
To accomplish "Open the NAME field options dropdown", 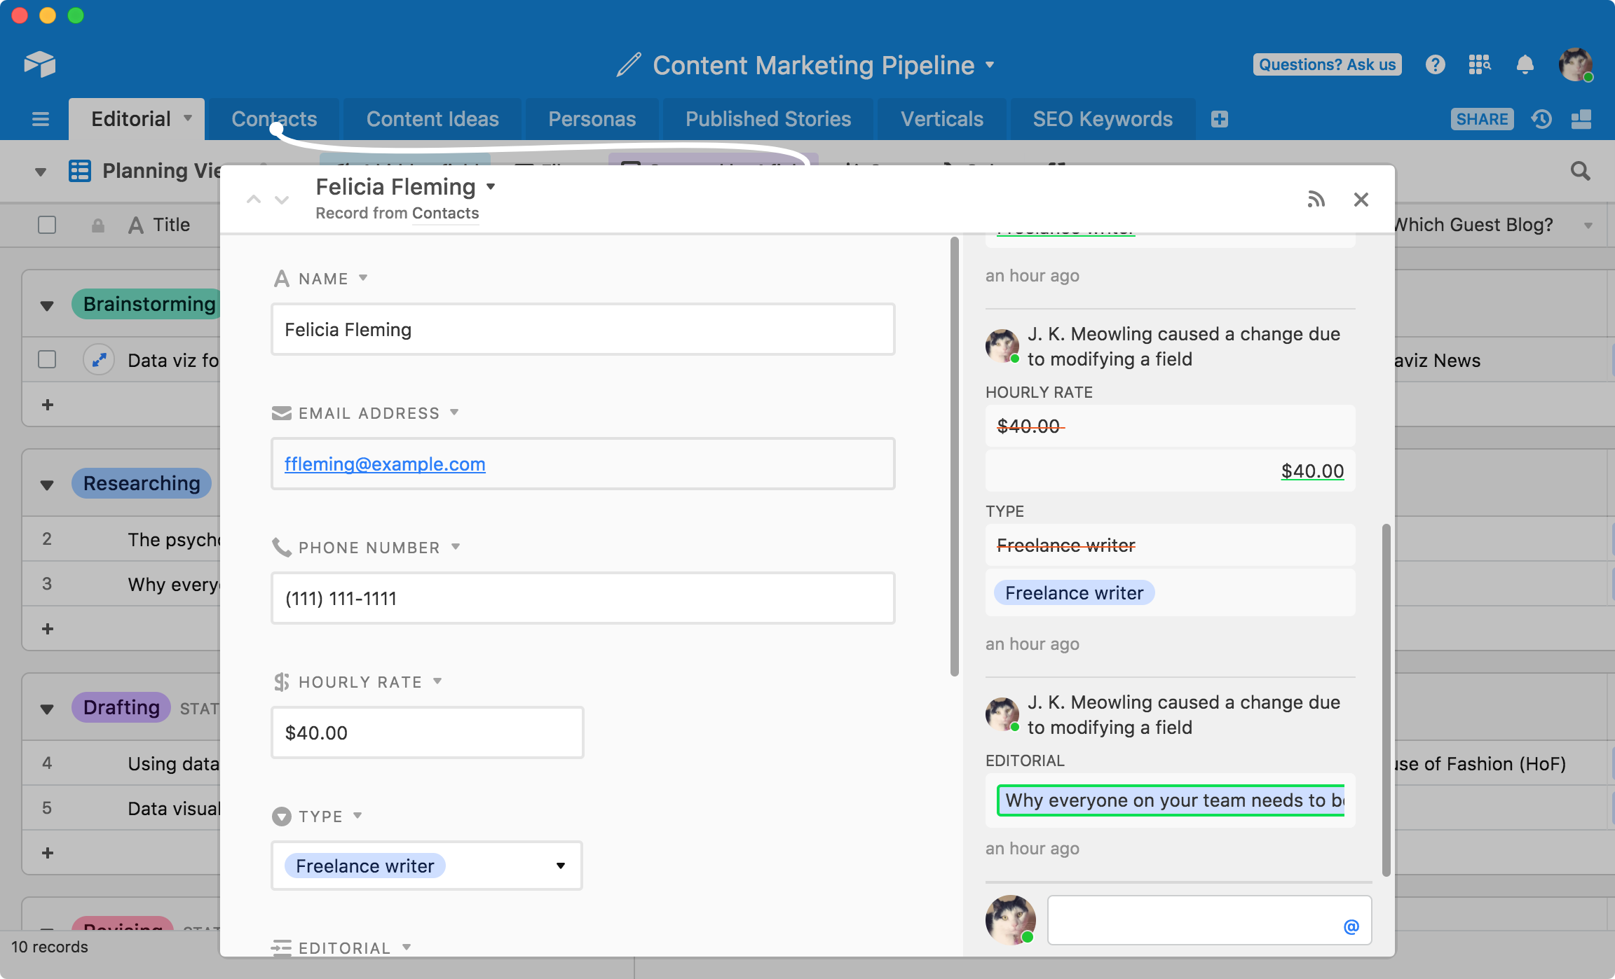I will pos(363,278).
